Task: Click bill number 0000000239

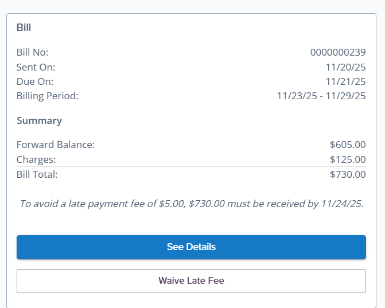Action: click(x=337, y=52)
